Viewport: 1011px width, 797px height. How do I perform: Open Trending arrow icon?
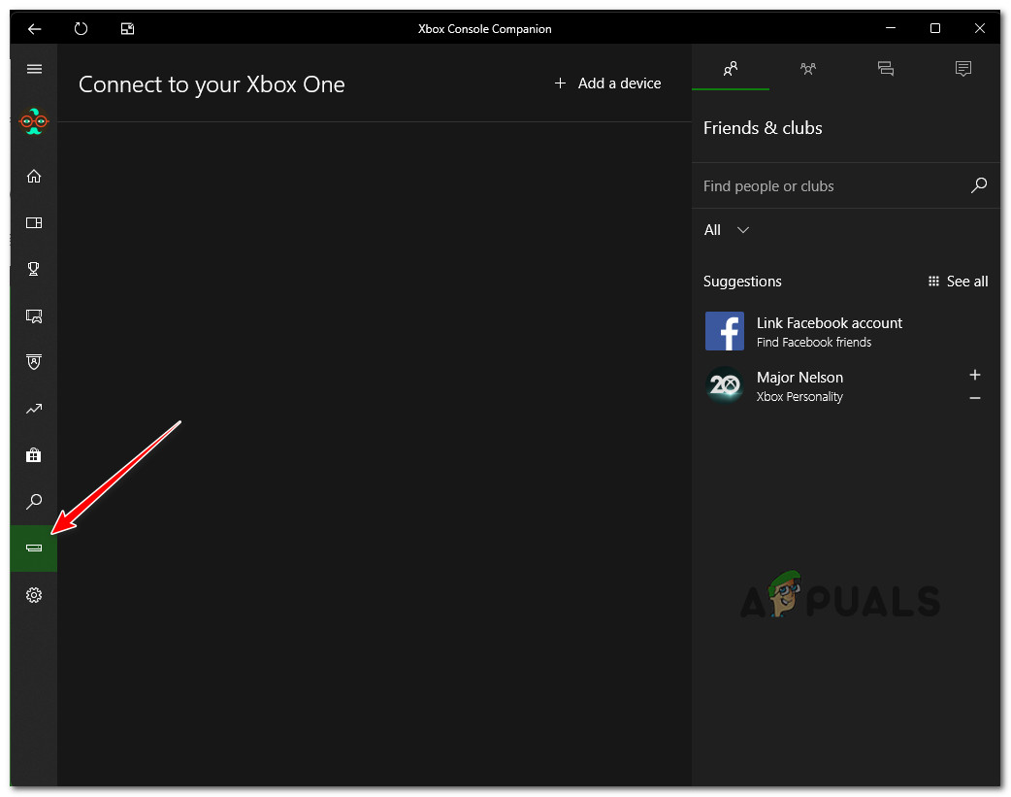tap(34, 409)
